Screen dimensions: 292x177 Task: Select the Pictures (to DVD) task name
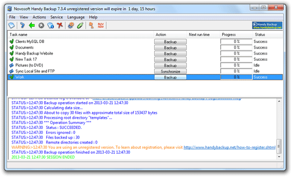point(29,65)
